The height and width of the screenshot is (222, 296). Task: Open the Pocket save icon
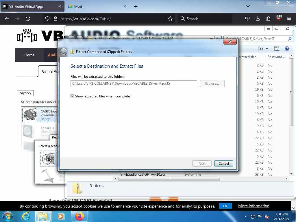[247, 18]
